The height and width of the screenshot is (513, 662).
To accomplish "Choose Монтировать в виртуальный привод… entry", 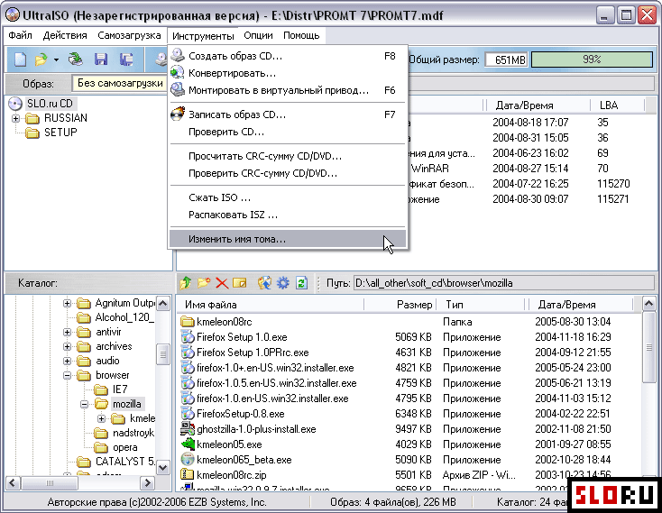I will 288,90.
